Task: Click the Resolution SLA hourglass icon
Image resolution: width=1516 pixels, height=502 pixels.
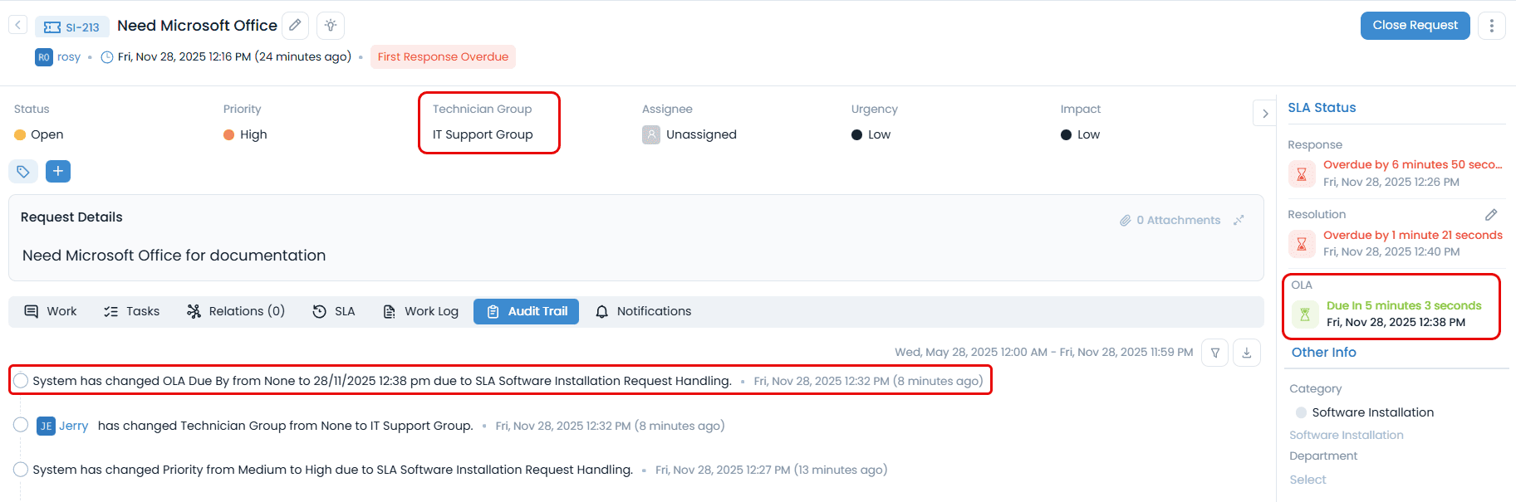Action: pos(1302,244)
